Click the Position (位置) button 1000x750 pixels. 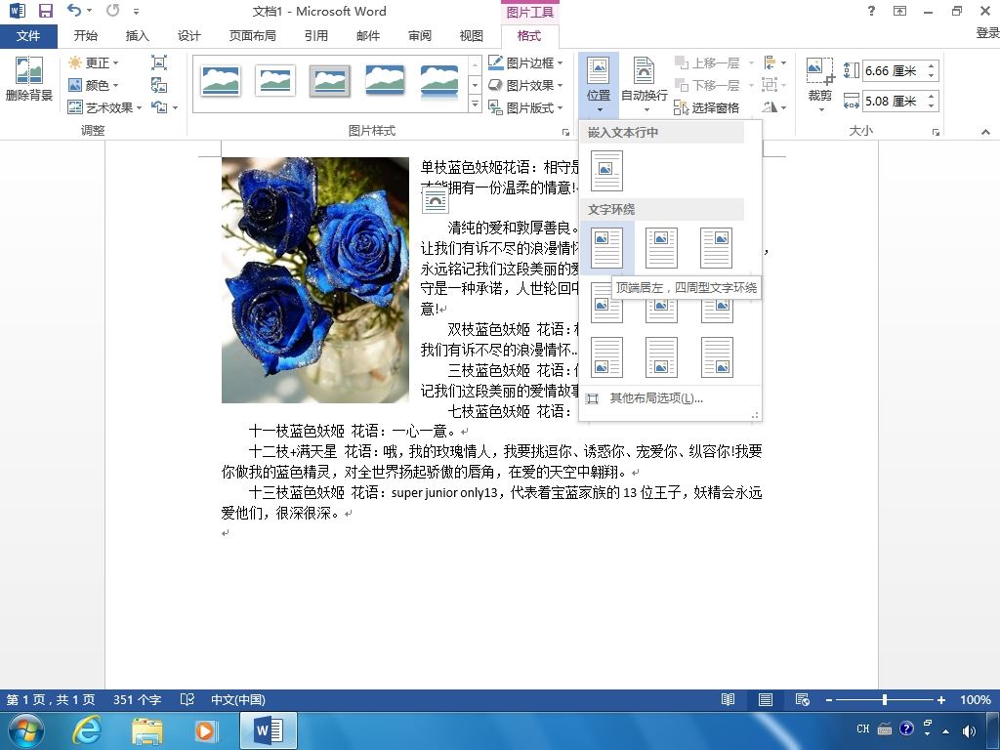click(x=599, y=85)
